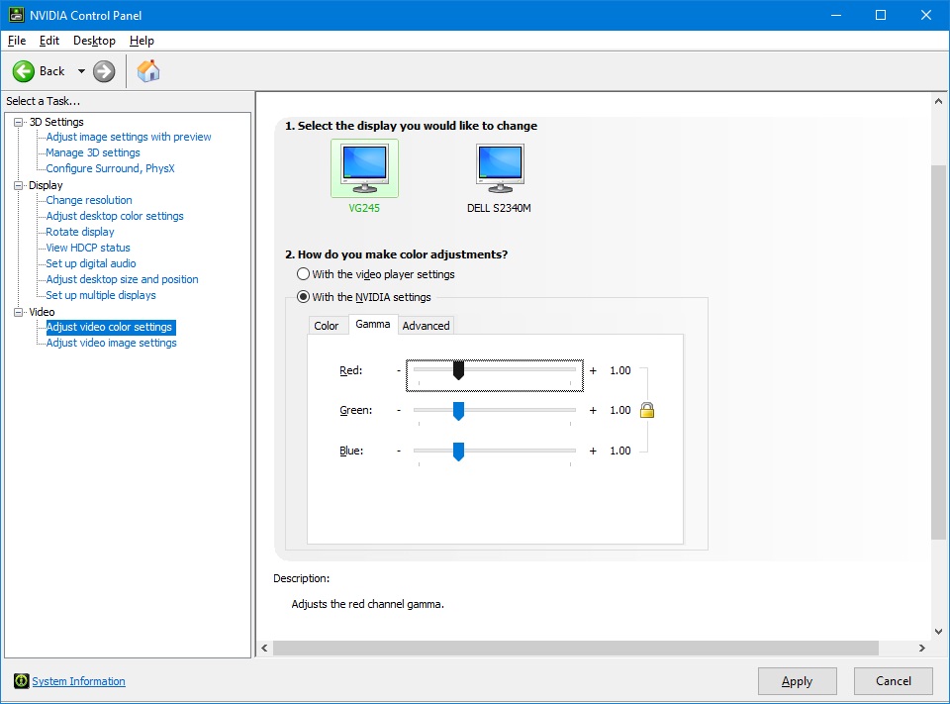
Task: Select the VG245 monitor icon
Action: (x=364, y=168)
